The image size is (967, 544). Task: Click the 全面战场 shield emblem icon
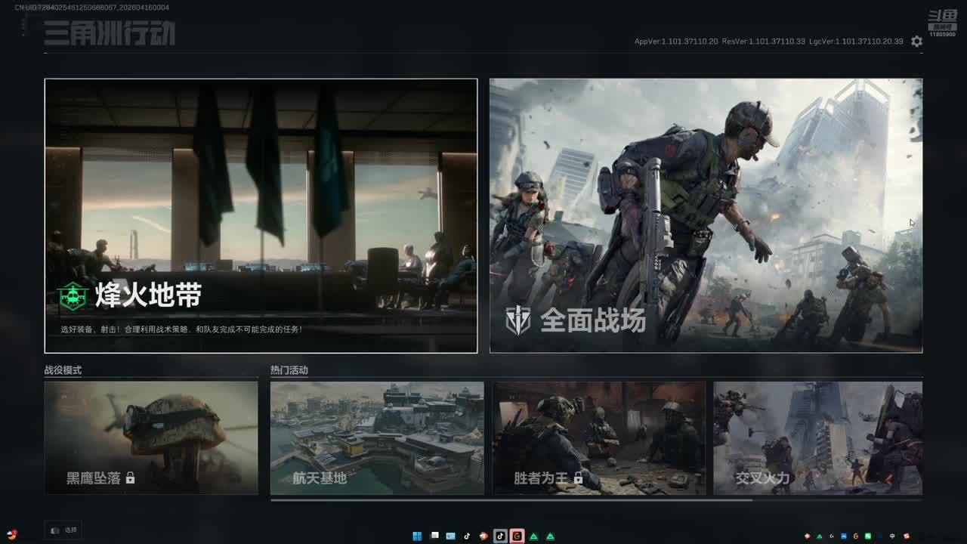coord(518,321)
